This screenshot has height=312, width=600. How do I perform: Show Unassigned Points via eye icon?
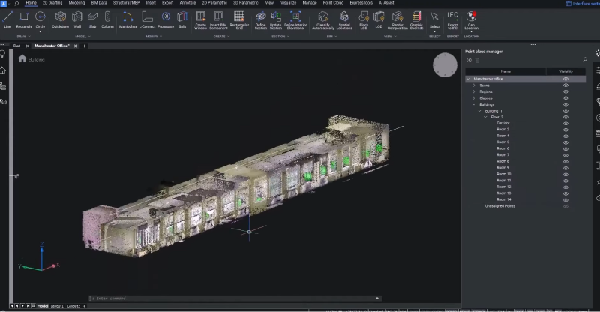pos(565,206)
